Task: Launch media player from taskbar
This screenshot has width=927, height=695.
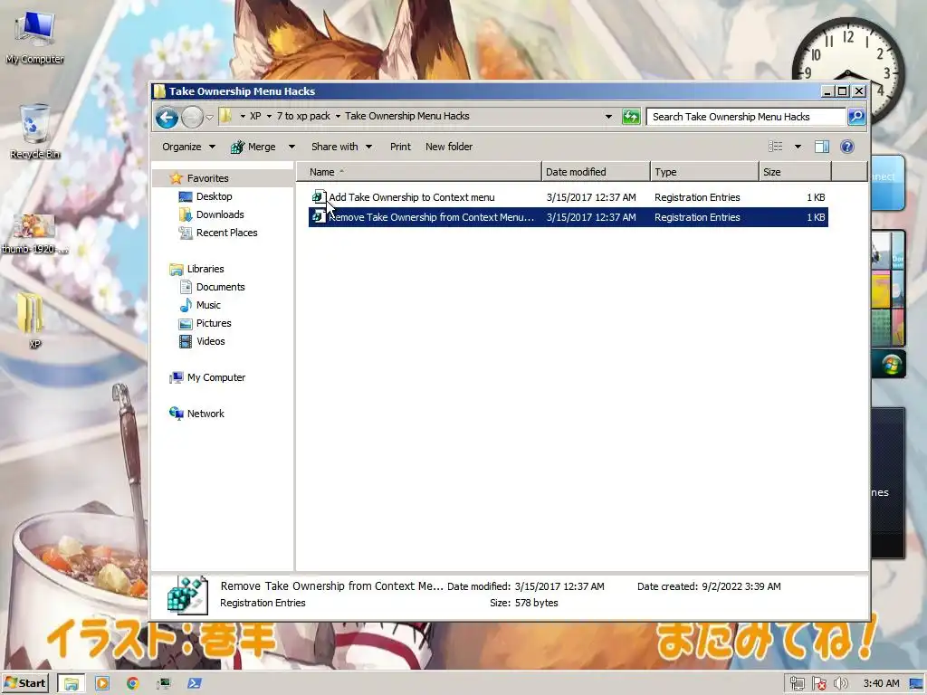Action: click(102, 684)
